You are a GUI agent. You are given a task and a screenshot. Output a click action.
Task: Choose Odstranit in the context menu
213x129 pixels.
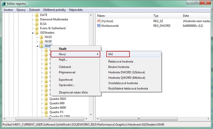click(76, 67)
